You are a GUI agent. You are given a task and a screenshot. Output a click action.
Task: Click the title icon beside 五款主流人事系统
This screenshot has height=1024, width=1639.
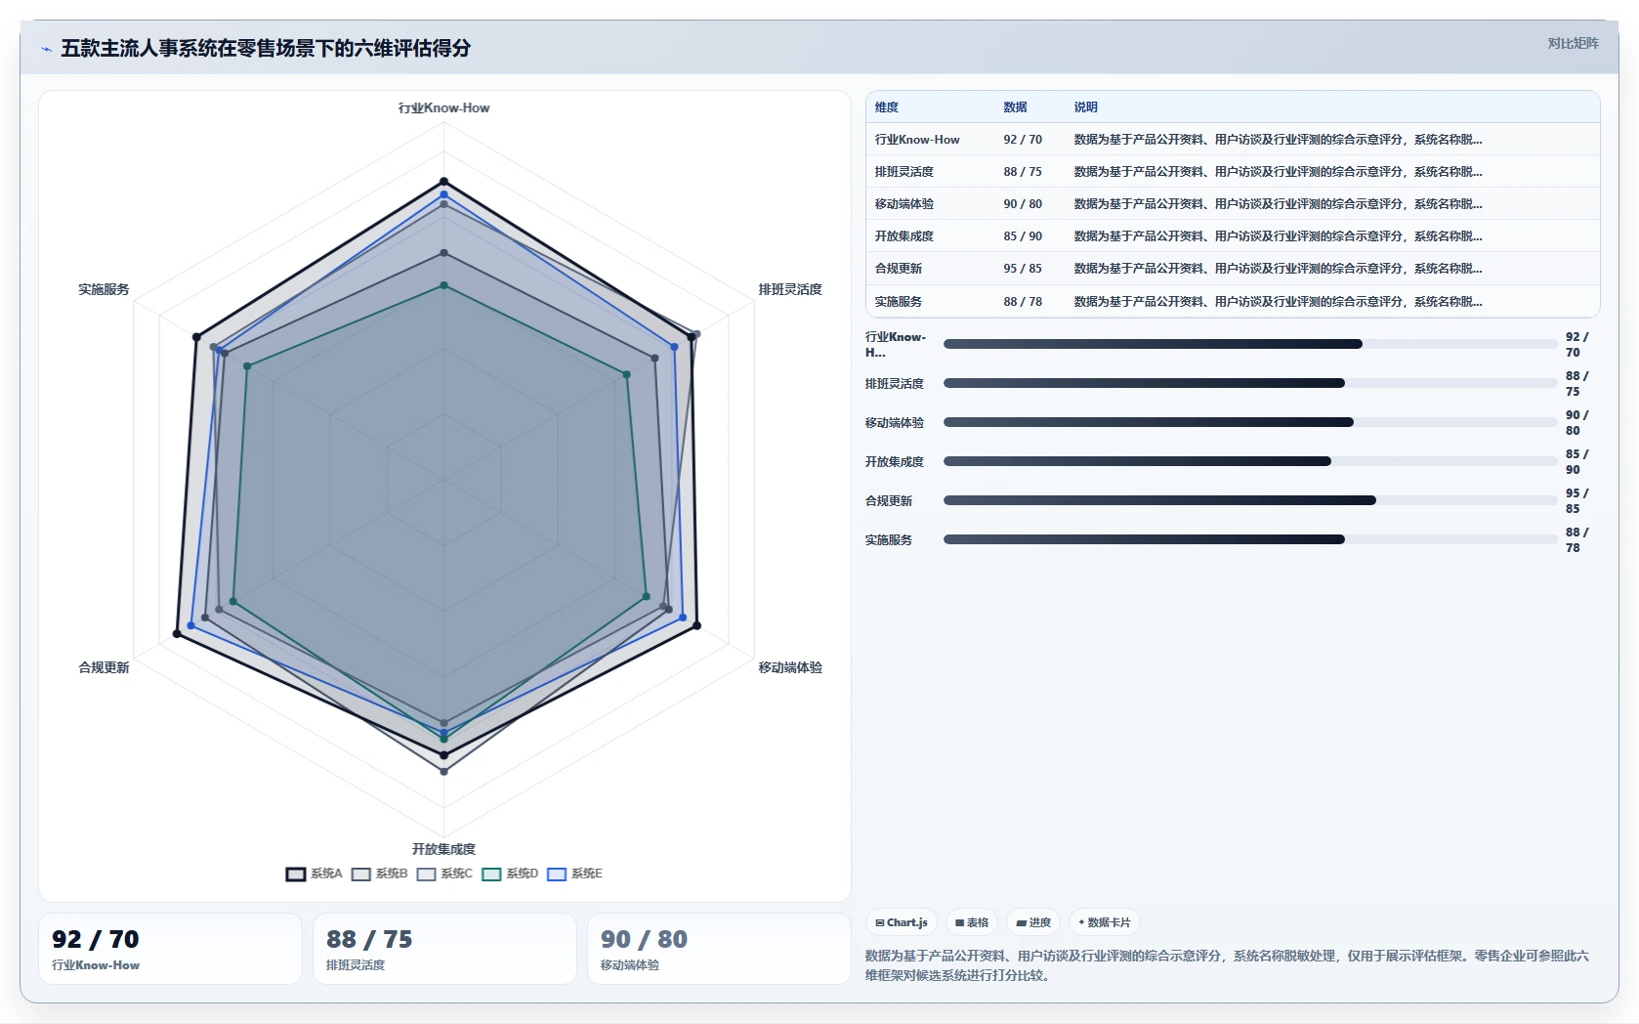point(46,49)
